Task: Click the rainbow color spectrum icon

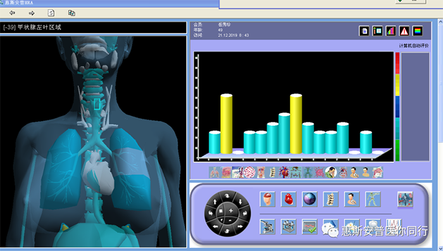Action: click(x=417, y=31)
